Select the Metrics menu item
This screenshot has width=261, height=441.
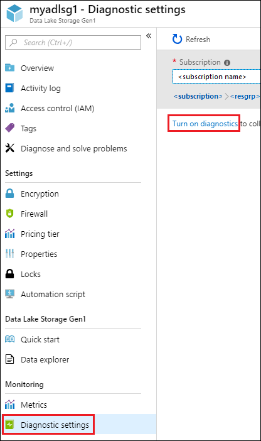click(26, 405)
